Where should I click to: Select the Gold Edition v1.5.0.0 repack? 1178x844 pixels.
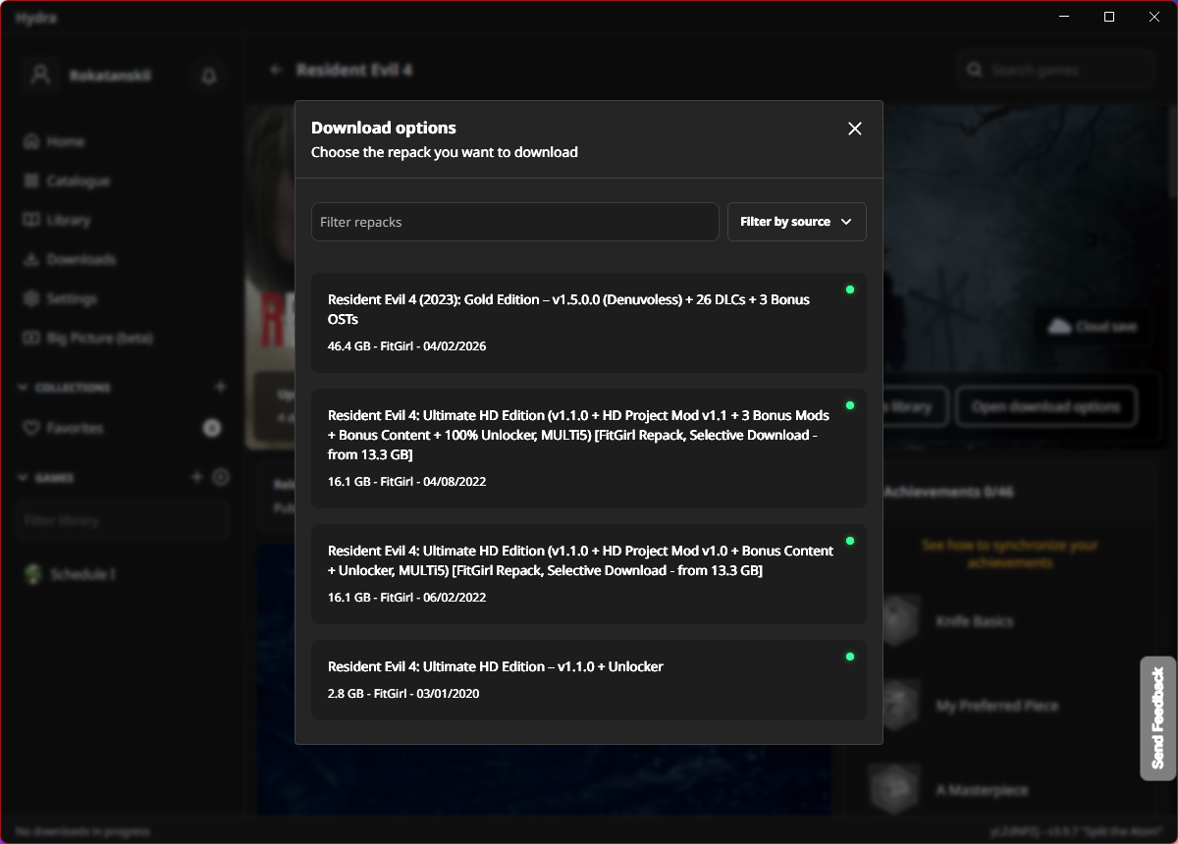[x=589, y=323]
